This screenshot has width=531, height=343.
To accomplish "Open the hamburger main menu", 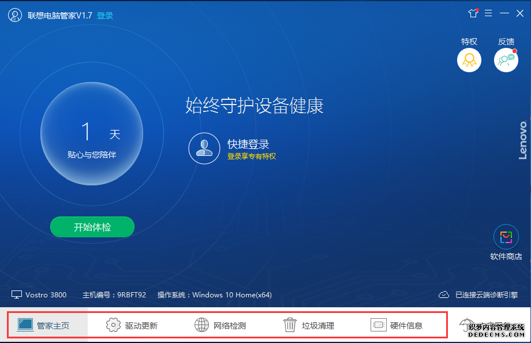I will [488, 13].
